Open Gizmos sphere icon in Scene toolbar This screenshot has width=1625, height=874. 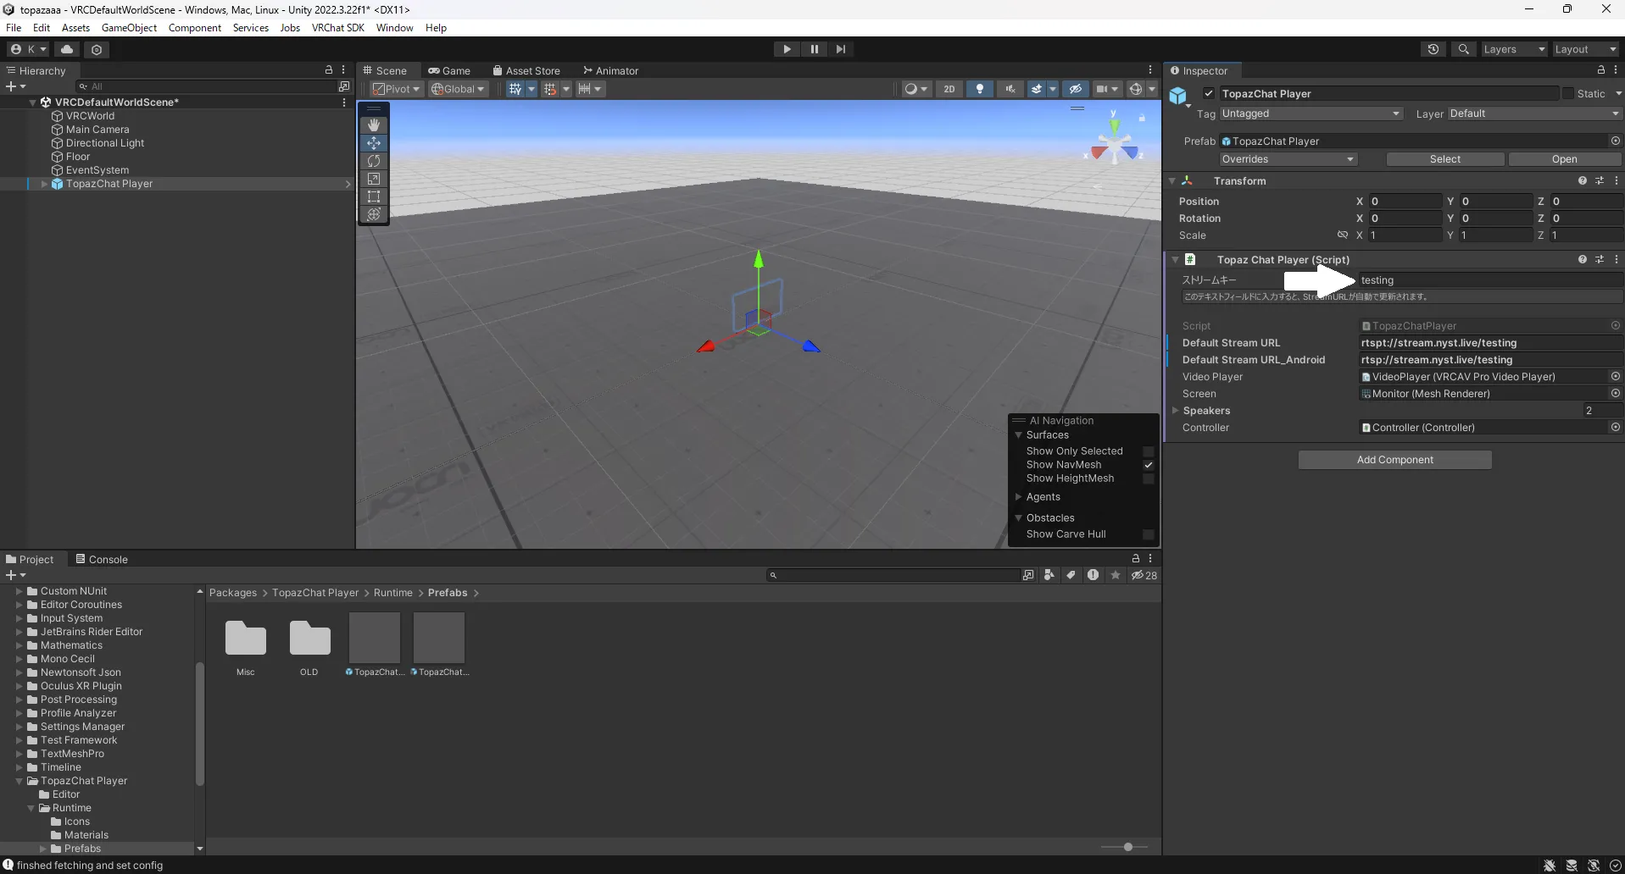coord(1136,89)
